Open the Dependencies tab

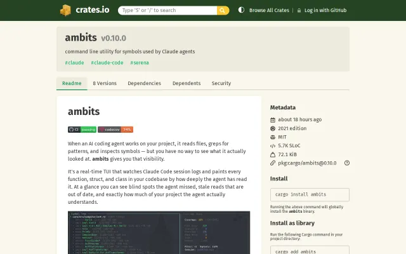pos(144,83)
